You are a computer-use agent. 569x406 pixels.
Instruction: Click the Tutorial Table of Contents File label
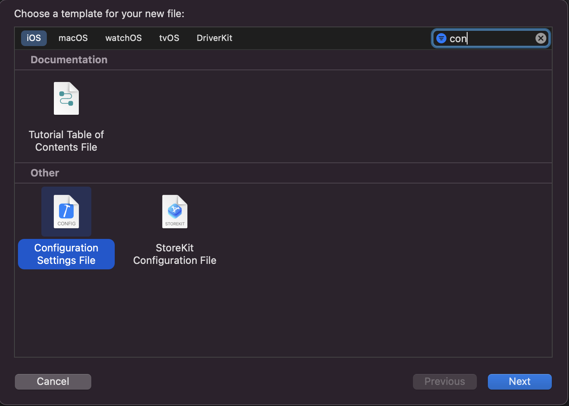66,141
